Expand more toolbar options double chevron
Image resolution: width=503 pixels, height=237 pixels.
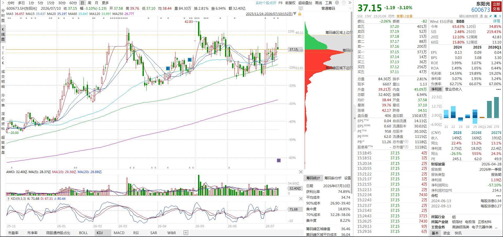point(350,3)
